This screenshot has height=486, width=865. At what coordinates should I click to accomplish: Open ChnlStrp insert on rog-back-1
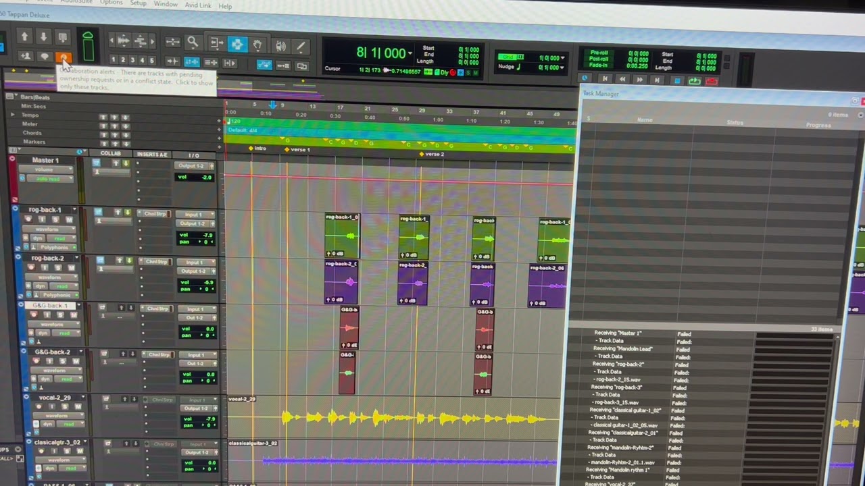157,214
